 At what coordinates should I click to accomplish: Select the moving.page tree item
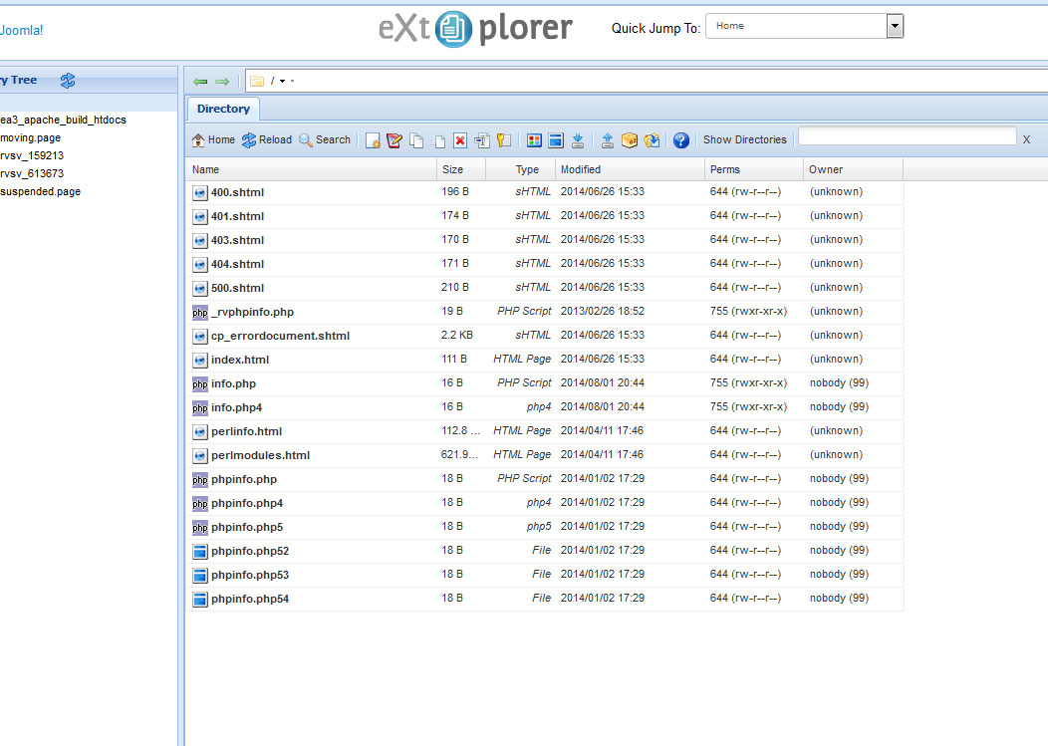pyautogui.click(x=30, y=137)
